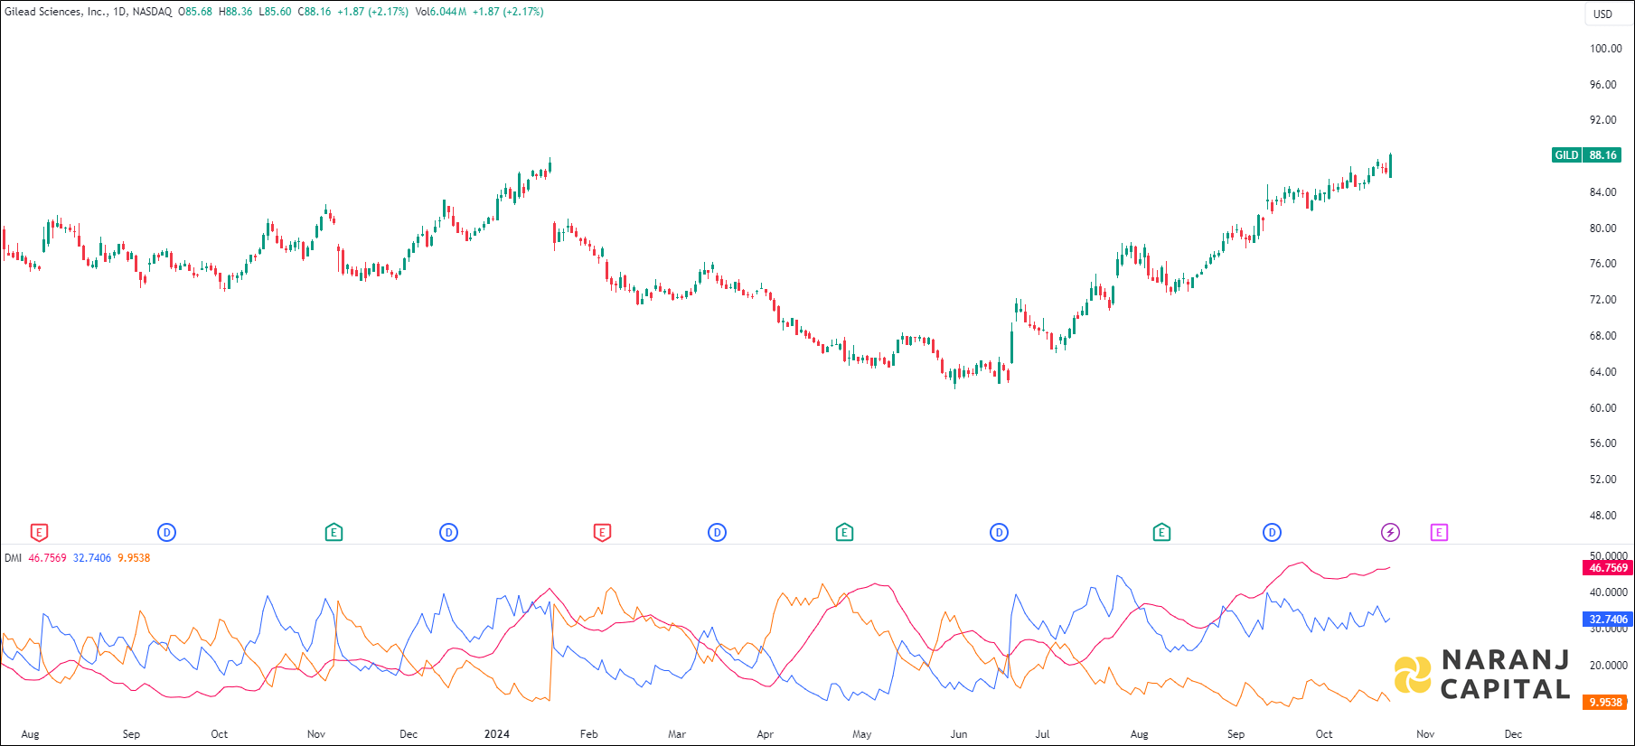This screenshot has width=1635, height=746.
Task: Click the DMI indicator legend label
Action: [x=13, y=558]
